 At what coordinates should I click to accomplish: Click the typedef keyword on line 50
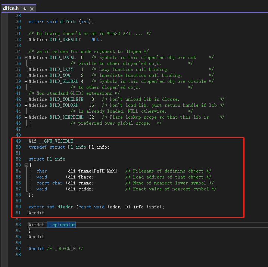38,147
